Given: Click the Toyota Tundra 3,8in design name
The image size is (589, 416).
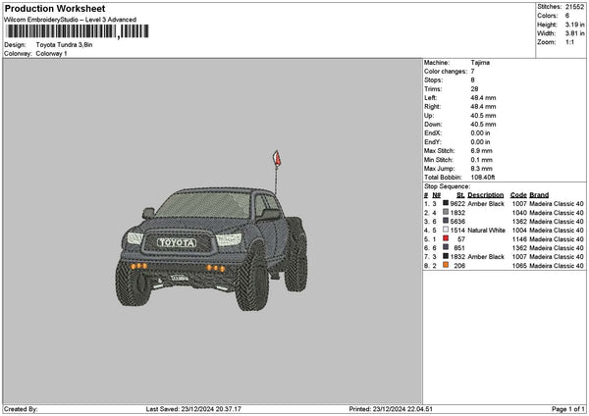Looking at the screenshot, I should click(x=64, y=45).
